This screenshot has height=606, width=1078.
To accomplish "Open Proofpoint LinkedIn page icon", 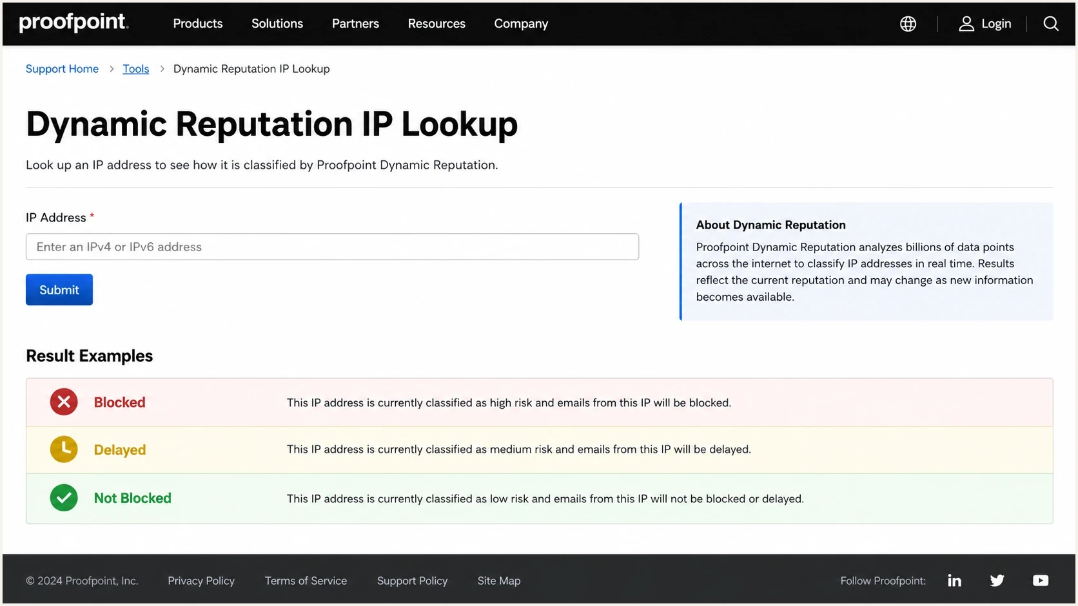I will tap(954, 580).
